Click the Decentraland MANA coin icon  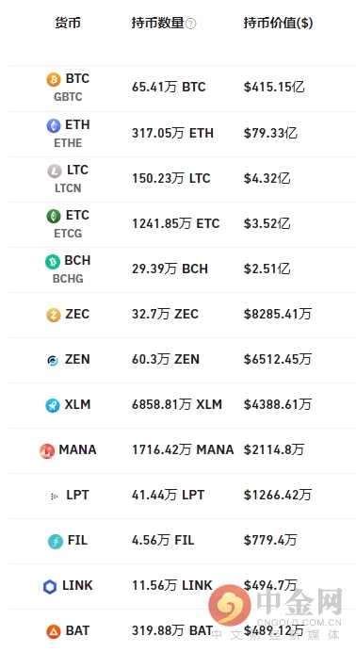click(x=47, y=450)
